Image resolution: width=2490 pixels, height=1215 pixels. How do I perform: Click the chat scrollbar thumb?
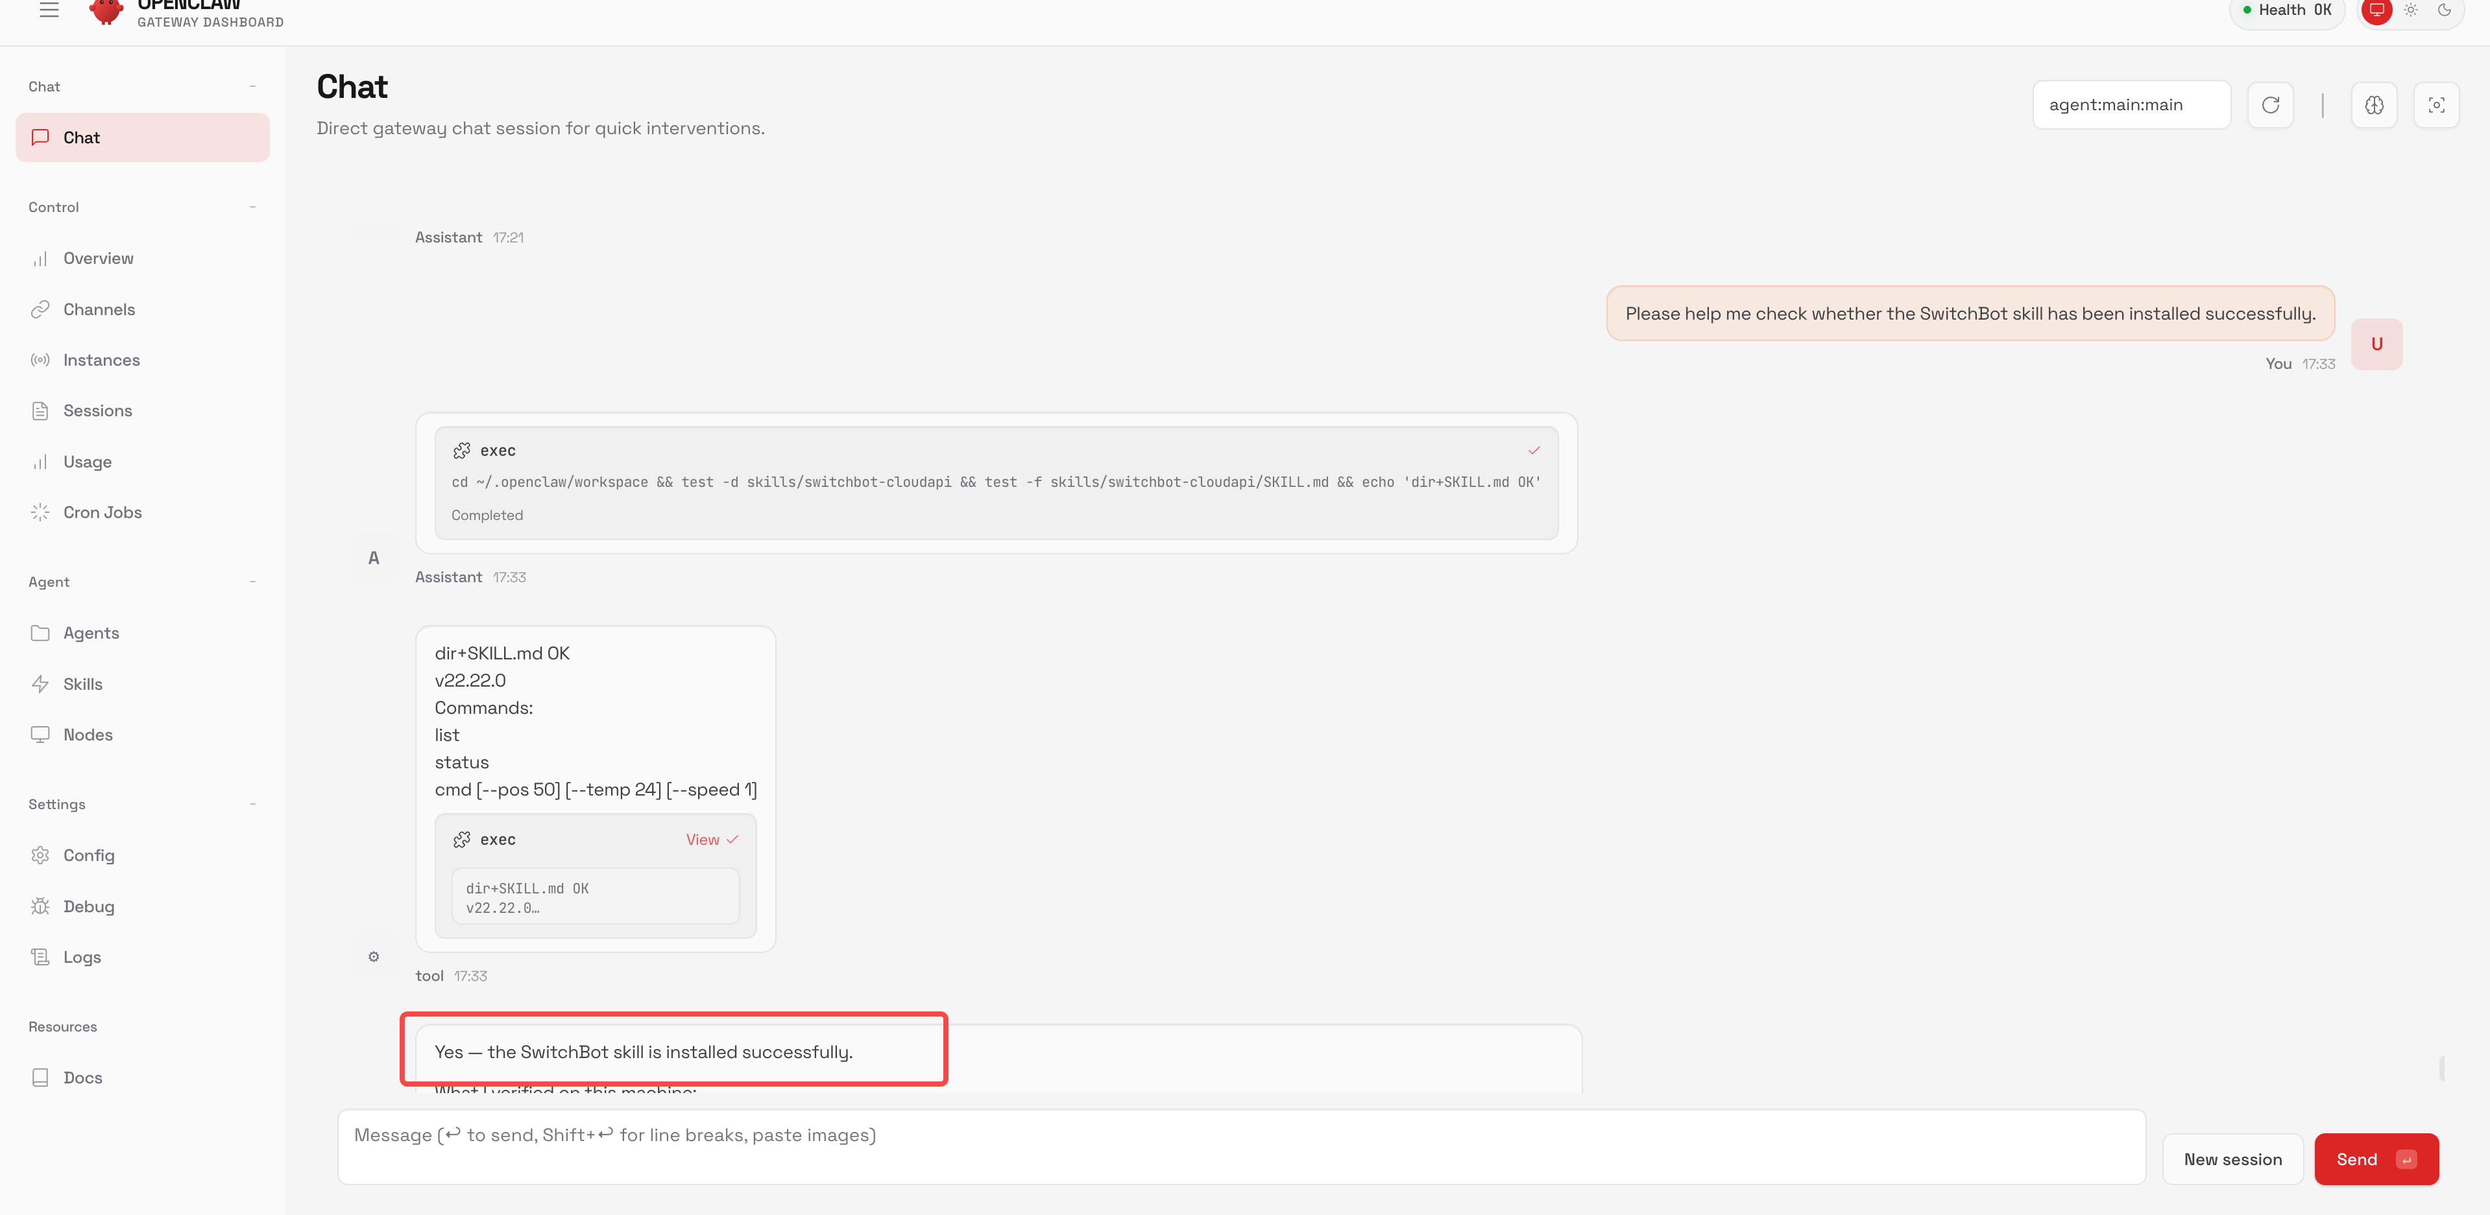tap(2442, 1067)
